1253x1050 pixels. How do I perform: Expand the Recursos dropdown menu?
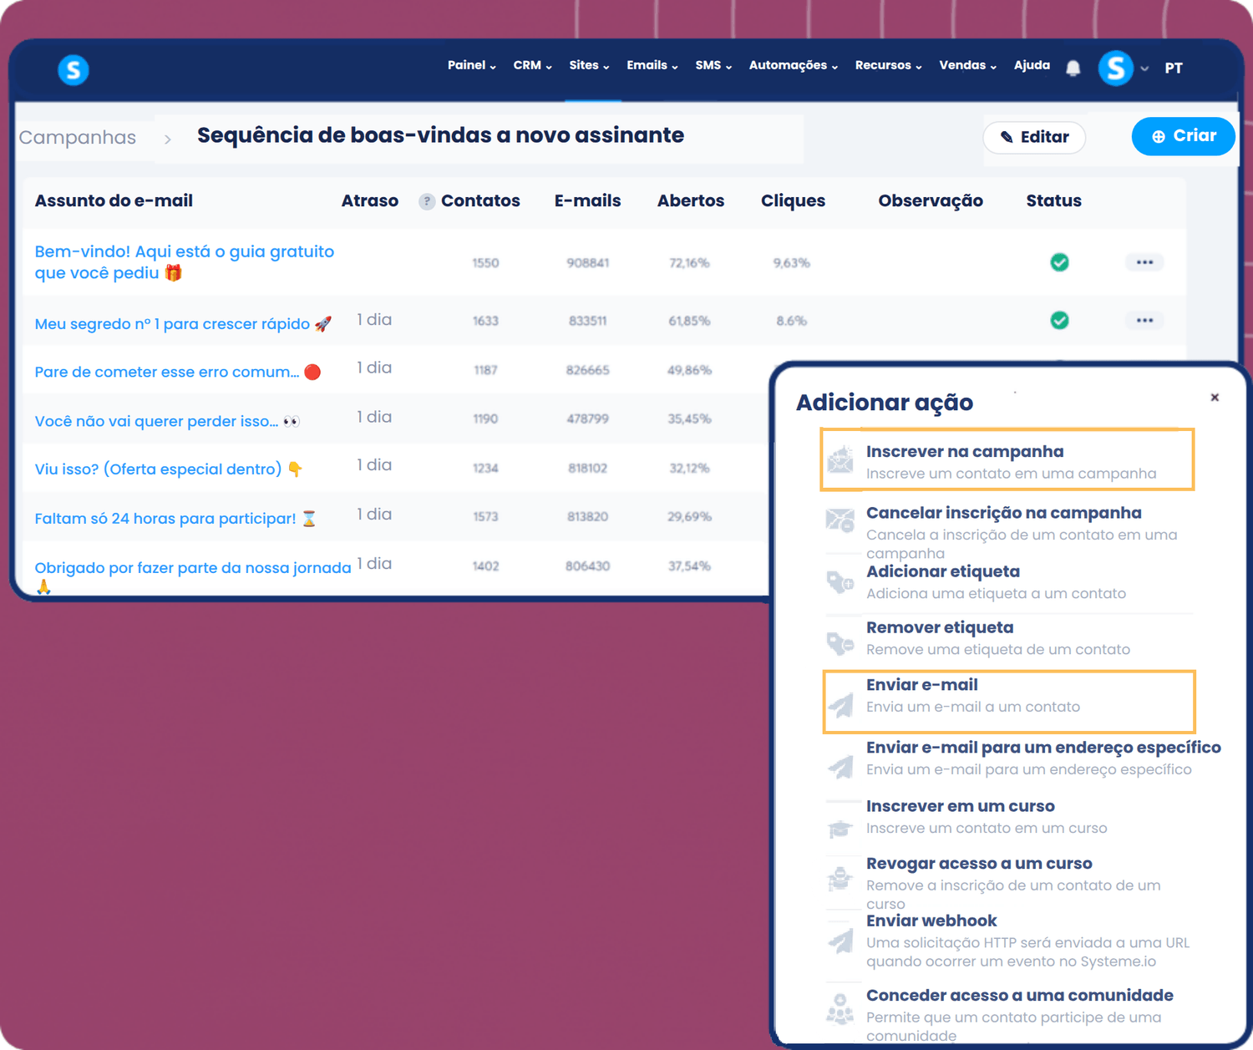889,65
